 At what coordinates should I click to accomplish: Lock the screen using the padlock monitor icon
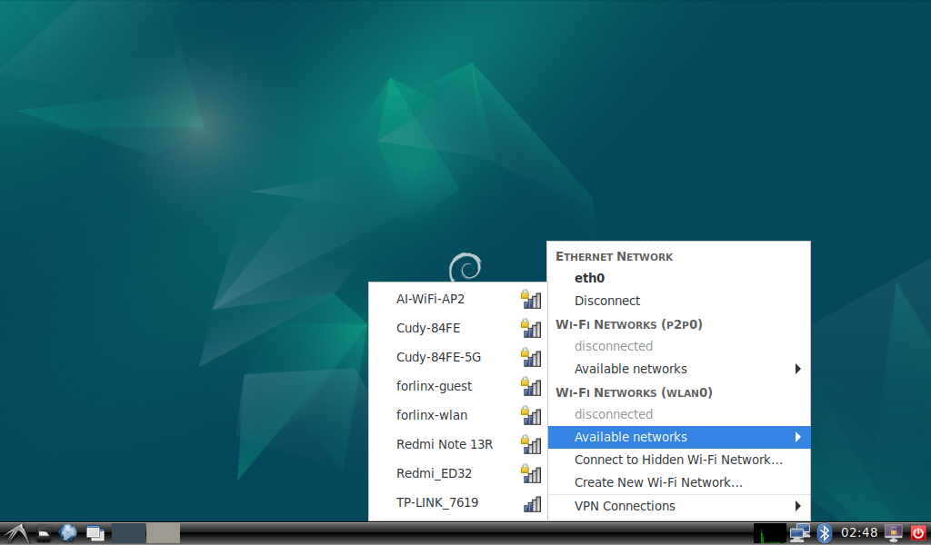(893, 533)
